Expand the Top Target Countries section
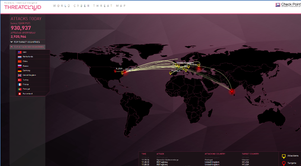301x166 pixels. point(27,42)
